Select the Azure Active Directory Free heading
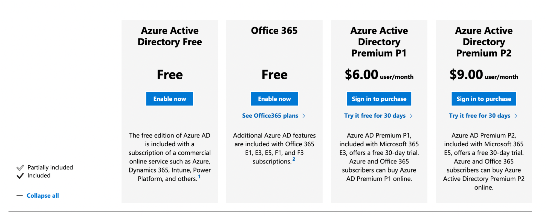Viewport: 547px width, 217px height. pos(170,36)
